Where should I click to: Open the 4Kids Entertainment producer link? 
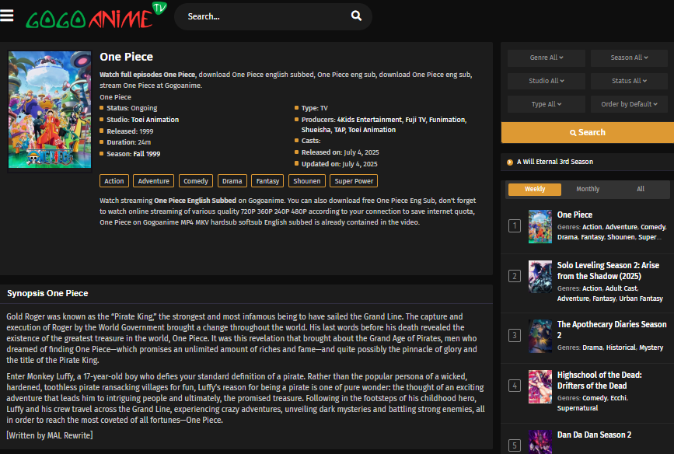click(x=369, y=120)
